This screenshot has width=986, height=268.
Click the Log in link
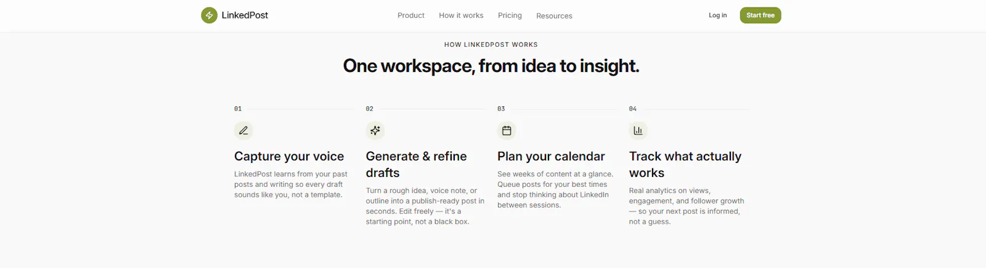pyautogui.click(x=717, y=15)
